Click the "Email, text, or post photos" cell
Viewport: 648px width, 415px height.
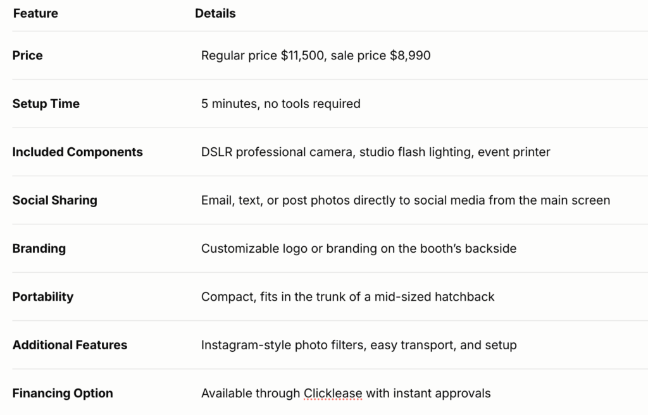[x=406, y=200]
